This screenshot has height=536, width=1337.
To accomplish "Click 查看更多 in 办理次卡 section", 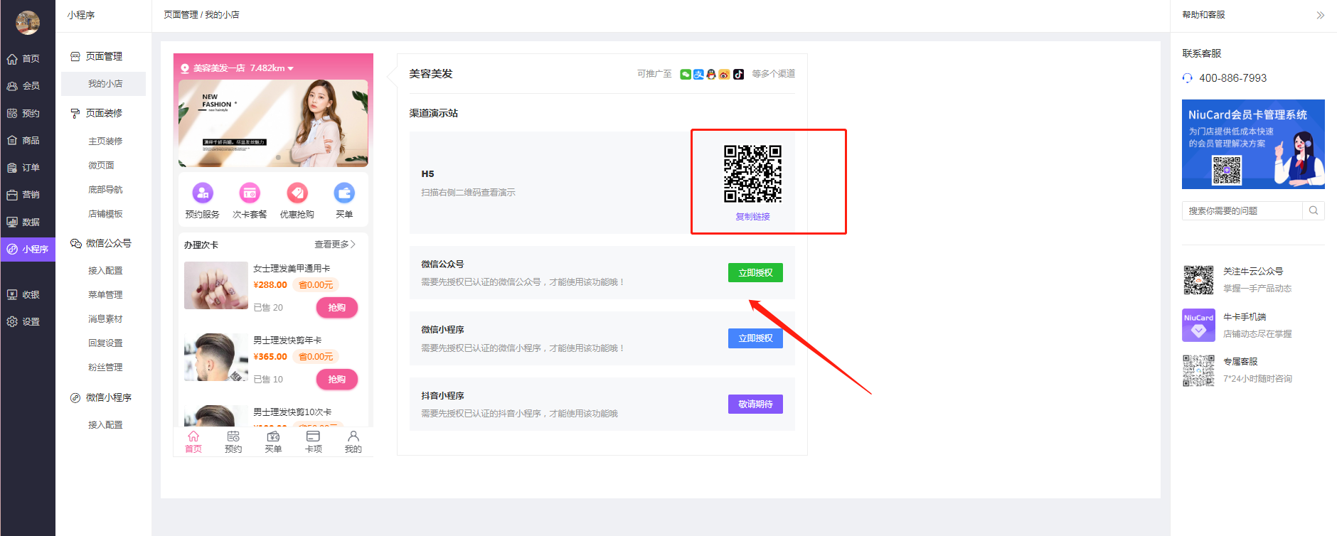I will pyautogui.click(x=335, y=245).
